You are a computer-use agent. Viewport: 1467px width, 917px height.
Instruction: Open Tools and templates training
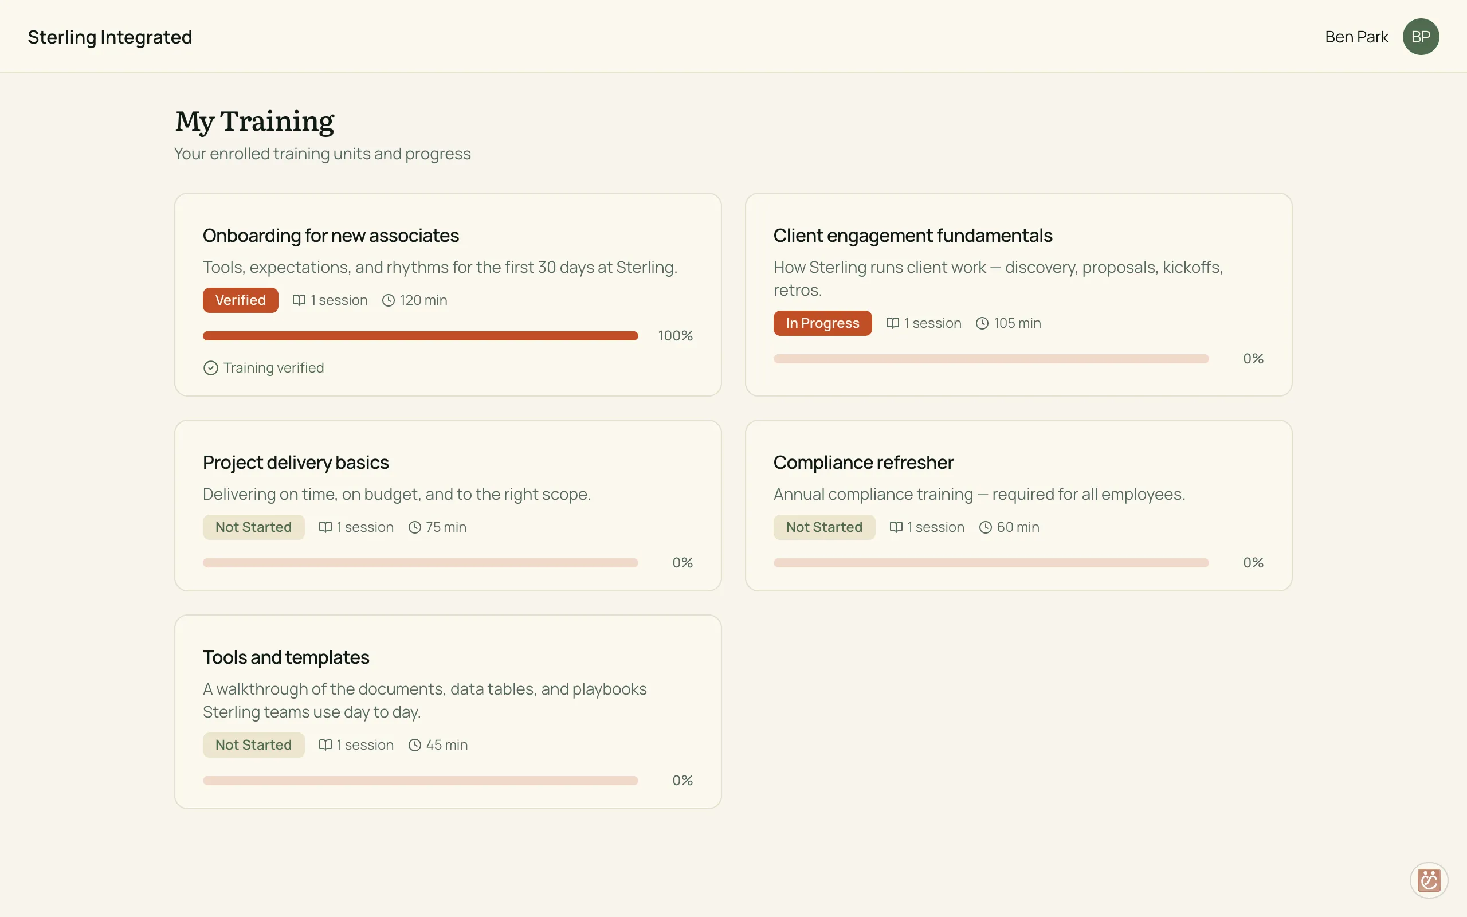[286, 657]
